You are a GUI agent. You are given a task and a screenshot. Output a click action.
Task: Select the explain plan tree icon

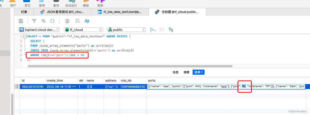pos(171,30)
